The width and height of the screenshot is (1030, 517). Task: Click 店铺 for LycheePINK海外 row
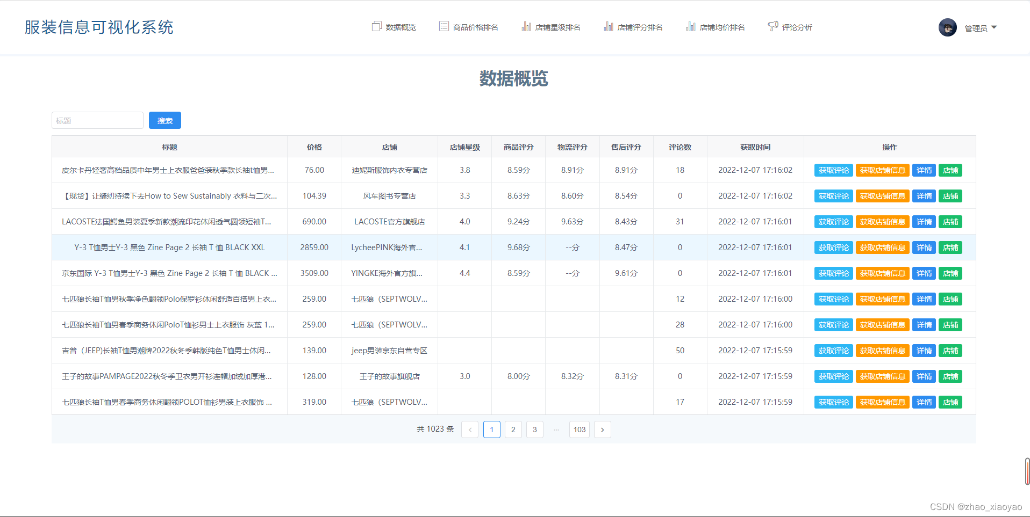950,247
